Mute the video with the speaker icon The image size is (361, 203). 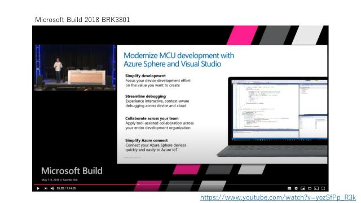[x=52, y=188]
